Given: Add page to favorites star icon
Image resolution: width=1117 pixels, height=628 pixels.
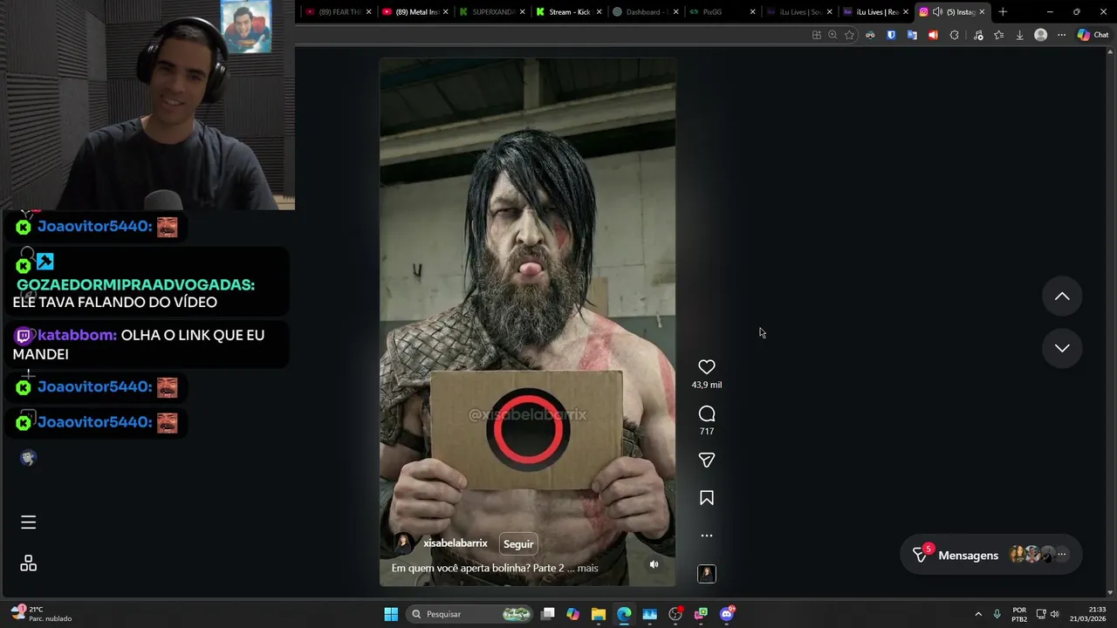Looking at the screenshot, I should (x=849, y=35).
